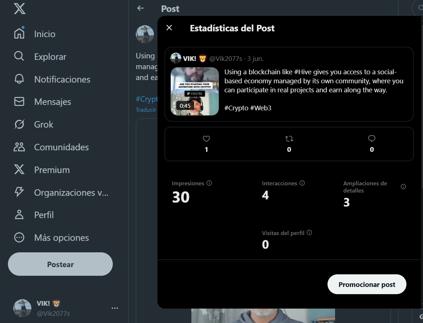
Task: Click the Organizaciones lightning icon
Action: tap(19, 192)
